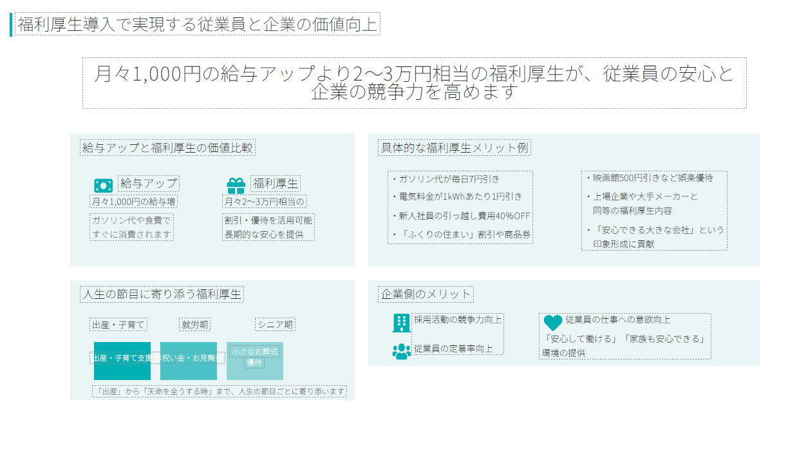Image resolution: width=788 pixels, height=458 pixels.
Task: Select the 企業側のメリット heading
Action: pos(426,294)
